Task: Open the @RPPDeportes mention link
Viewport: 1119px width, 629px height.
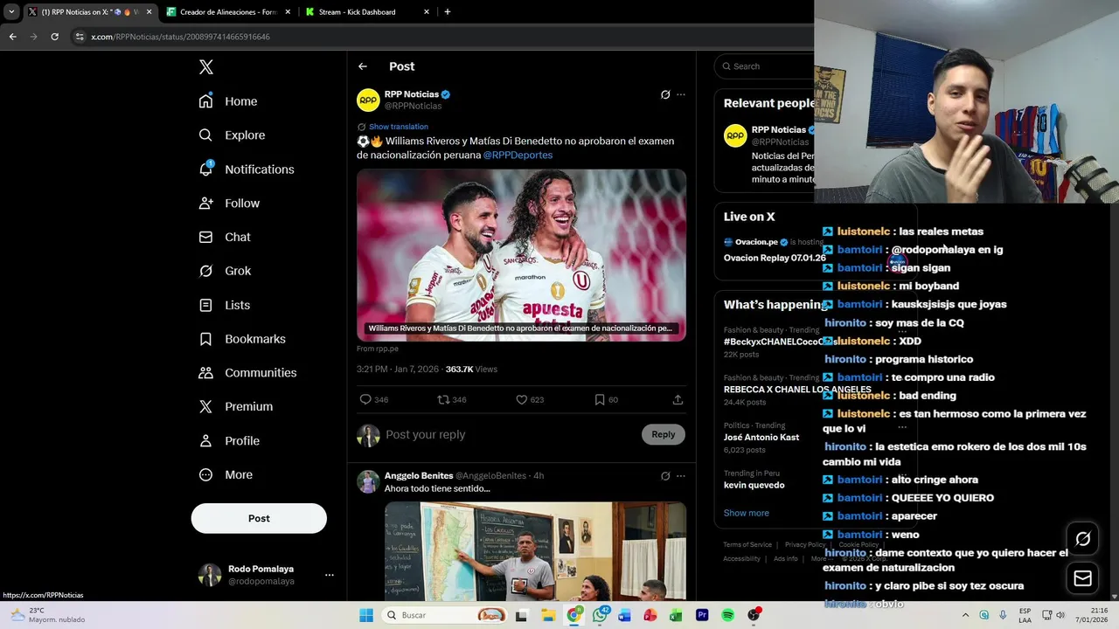Action: tap(518, 155)
